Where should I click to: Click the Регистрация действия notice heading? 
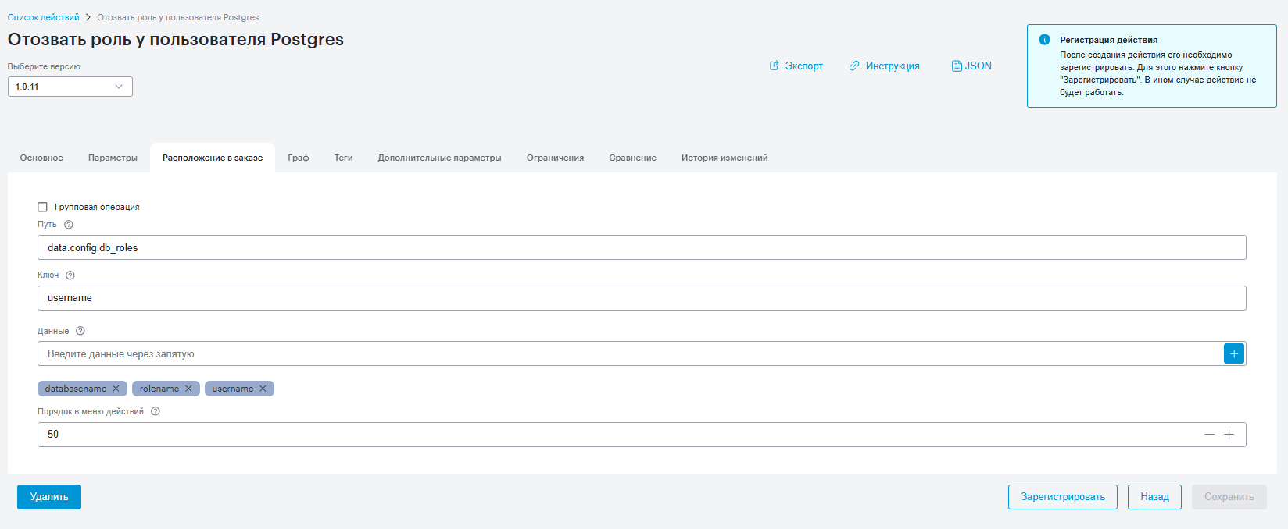pyautogui.click(x=1109, y=40)
